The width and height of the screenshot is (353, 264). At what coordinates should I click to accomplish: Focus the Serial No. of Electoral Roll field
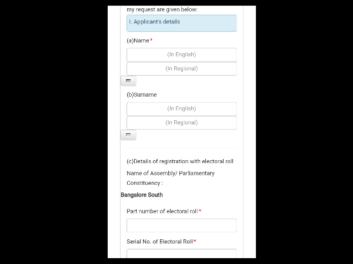tap(181, 253)
